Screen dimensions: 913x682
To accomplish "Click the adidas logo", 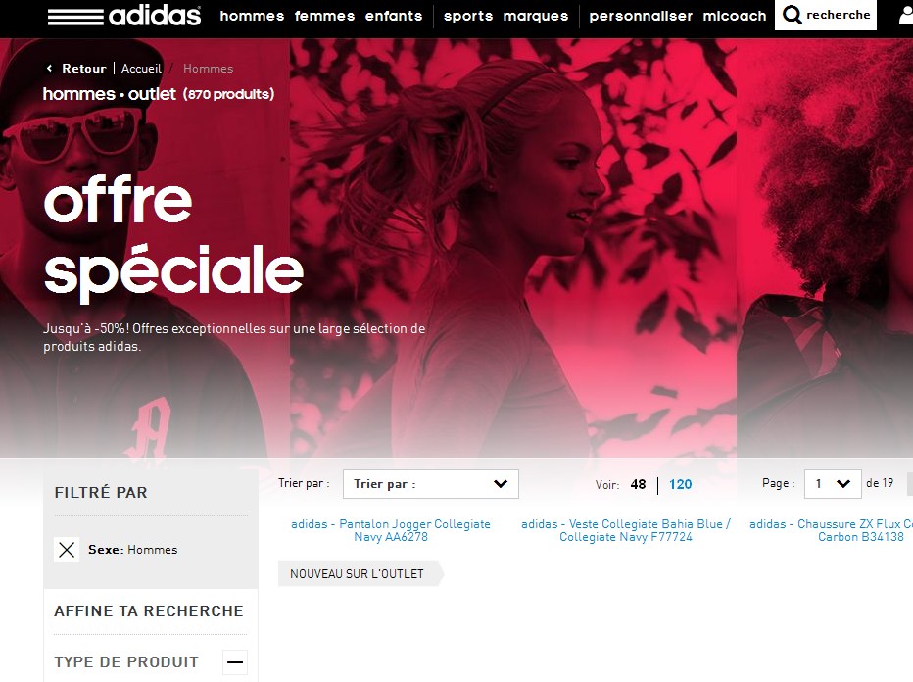I will tap(124, 16).
